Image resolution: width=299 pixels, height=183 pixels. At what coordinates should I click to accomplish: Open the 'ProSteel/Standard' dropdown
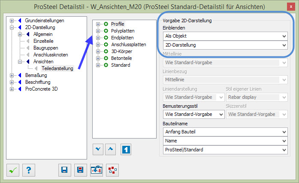(x=225, y=150)
